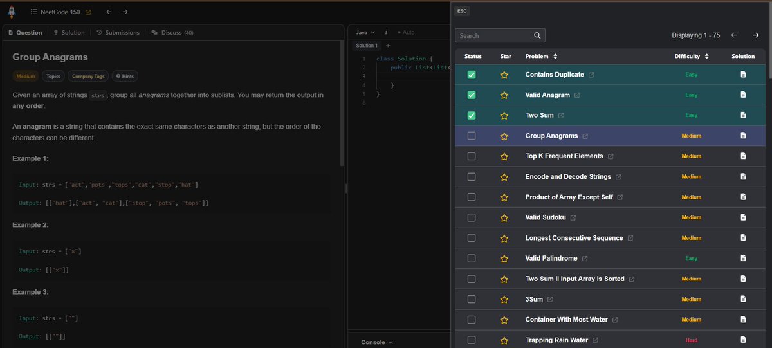This screenshot has width=772, height=348.
Task: Star the Valid Sudoku problem
Action: point(504,217)
